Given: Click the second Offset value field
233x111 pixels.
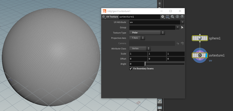Looking at the screenshot, I should 157,59.
